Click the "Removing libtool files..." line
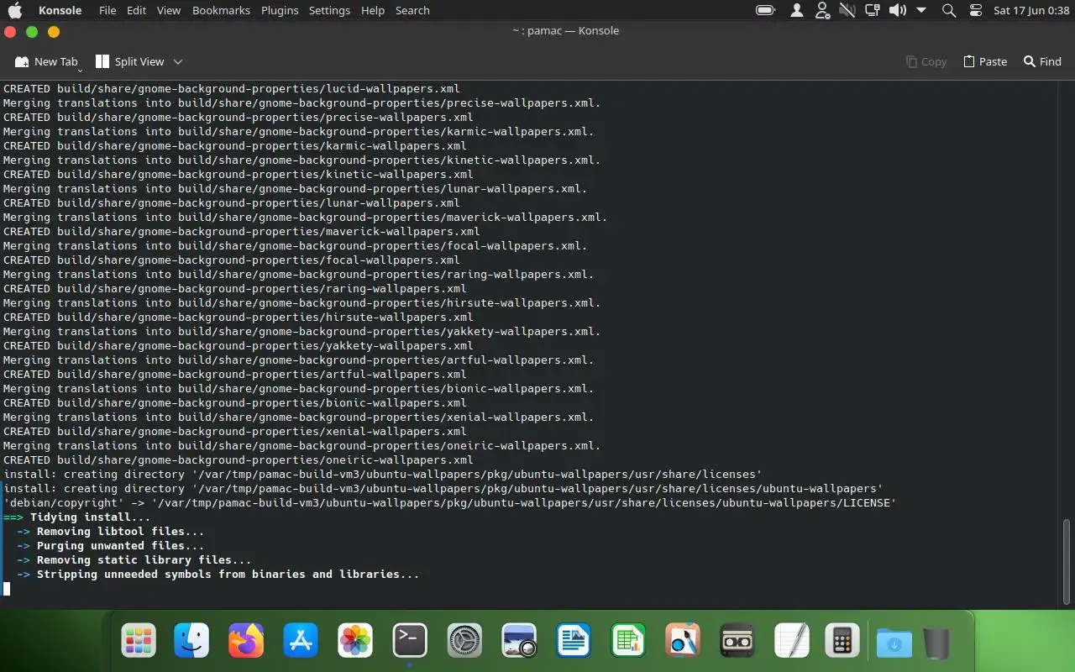Image resolution: width=1075 pixels, height=672 pixels. click(x=110, y=532)
